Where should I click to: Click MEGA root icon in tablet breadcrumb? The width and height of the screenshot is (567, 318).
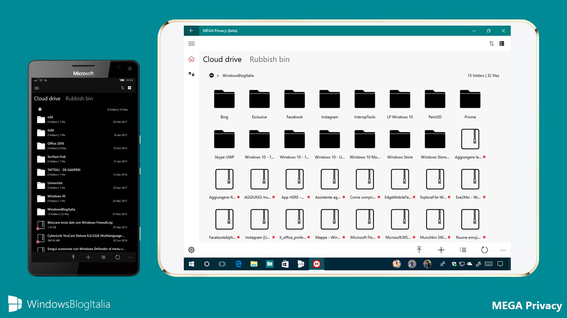pos(212,76)
